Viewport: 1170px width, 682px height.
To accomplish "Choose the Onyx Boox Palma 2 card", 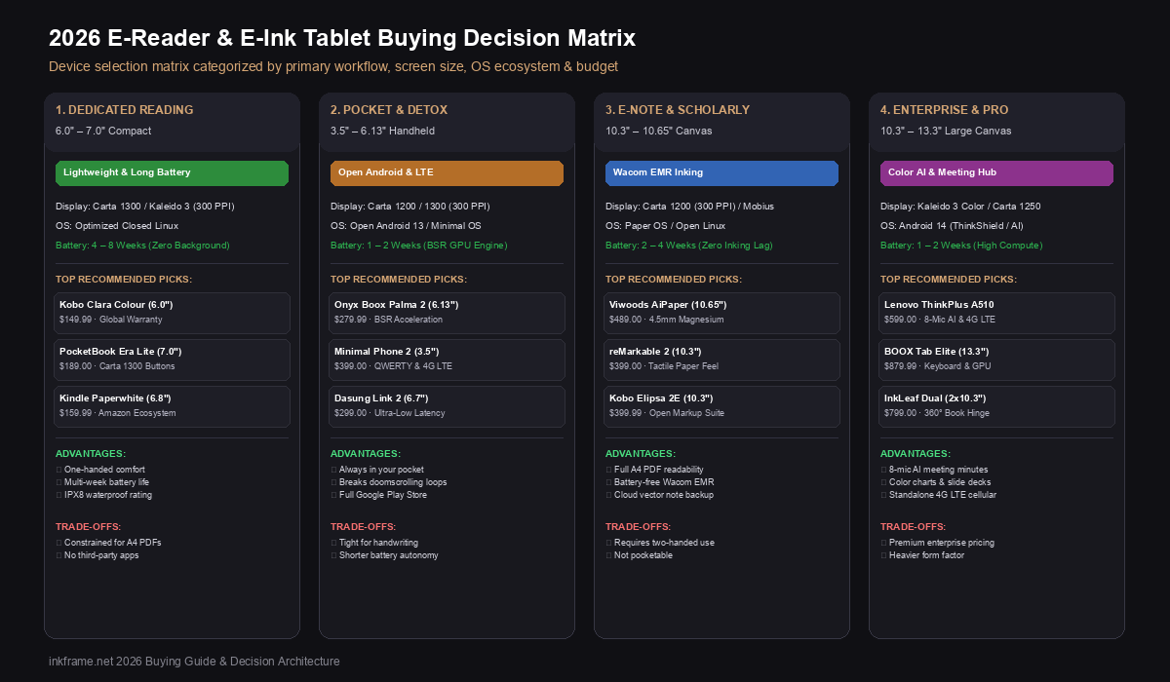I will point(447,313).
